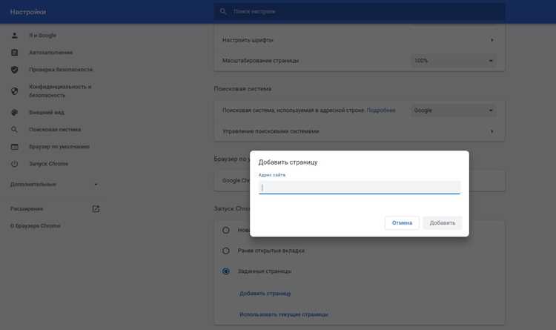Click search icon in settings search bar
The width and height of the screenshot is (556, 330).
223,11
